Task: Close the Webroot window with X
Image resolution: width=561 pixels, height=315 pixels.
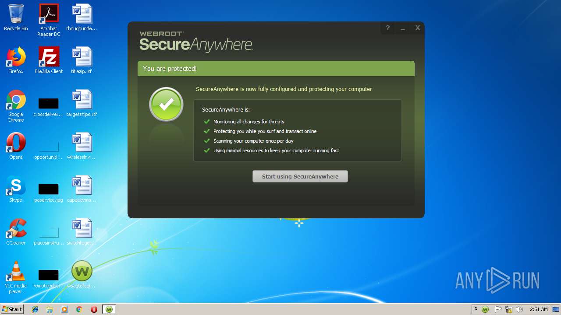Action: pos(418,28)
